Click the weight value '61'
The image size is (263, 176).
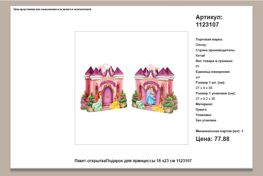[x=197, y=66]
